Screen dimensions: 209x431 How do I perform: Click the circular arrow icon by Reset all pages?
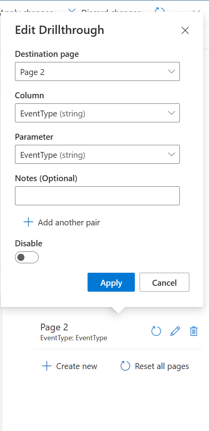point(125,366)
